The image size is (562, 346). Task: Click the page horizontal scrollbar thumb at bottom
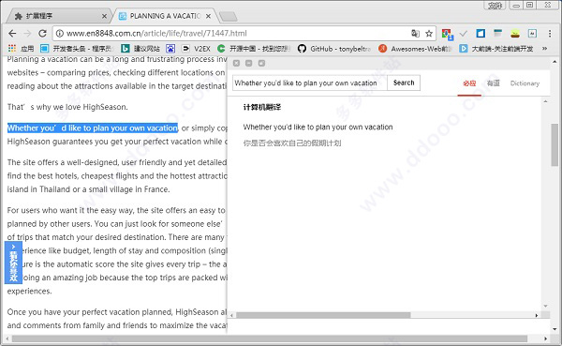(x=270, y=338)
